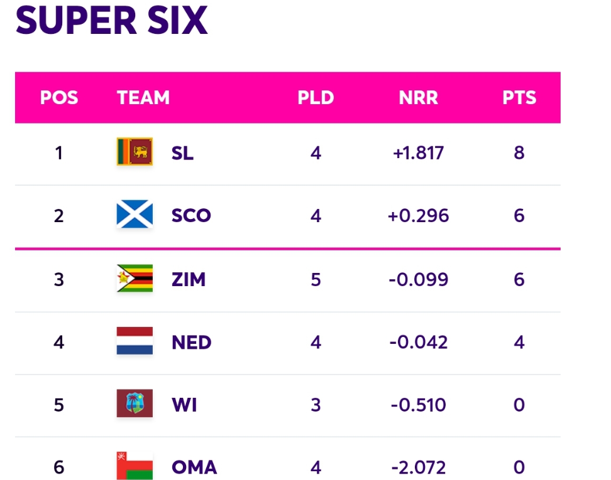Select the NED team name
The image size is (611, 480).
point(191,343)
